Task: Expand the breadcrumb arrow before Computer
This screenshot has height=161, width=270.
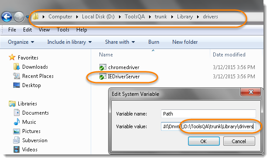Action: click(43, 17)
